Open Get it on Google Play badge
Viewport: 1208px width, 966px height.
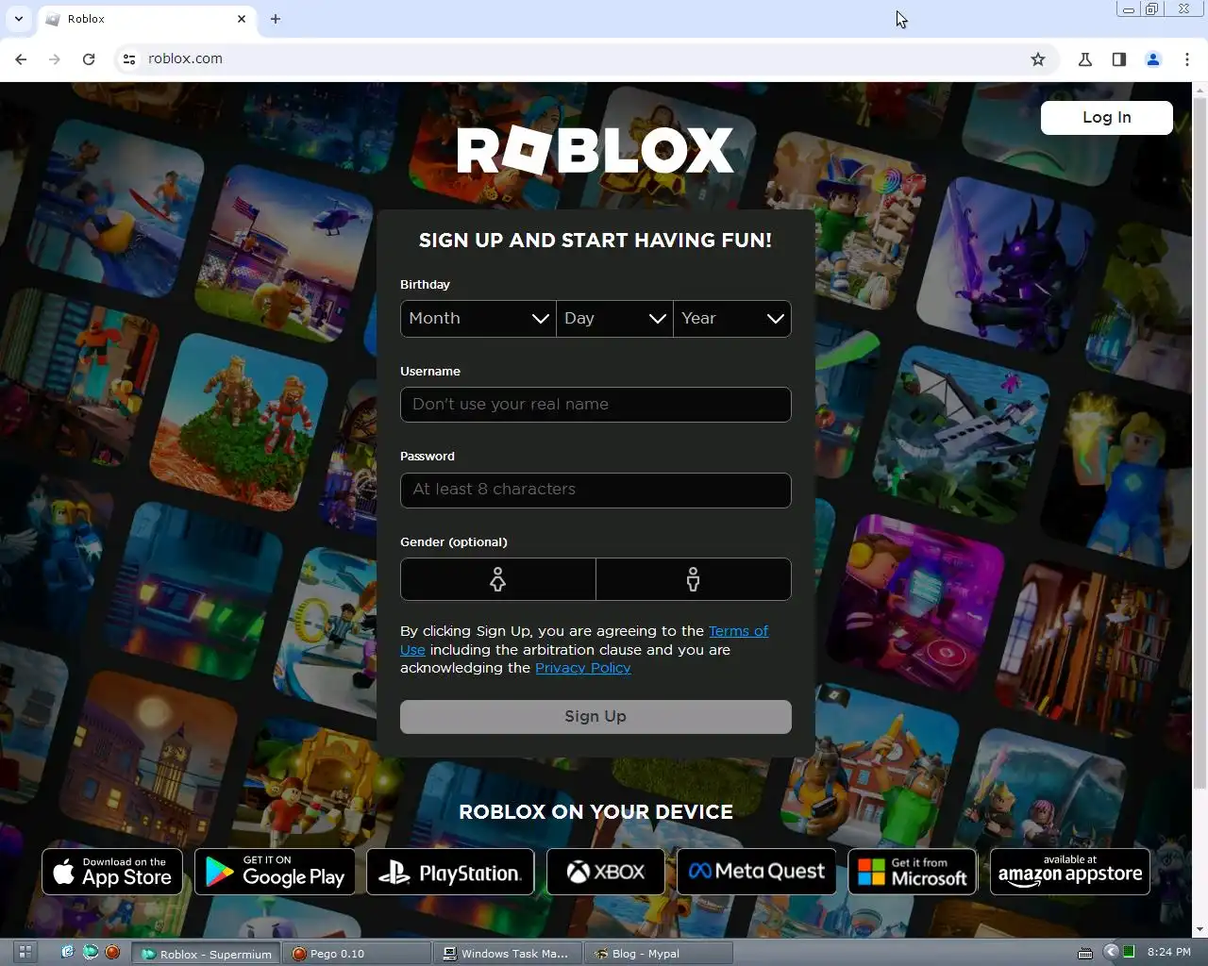[276, 872]
